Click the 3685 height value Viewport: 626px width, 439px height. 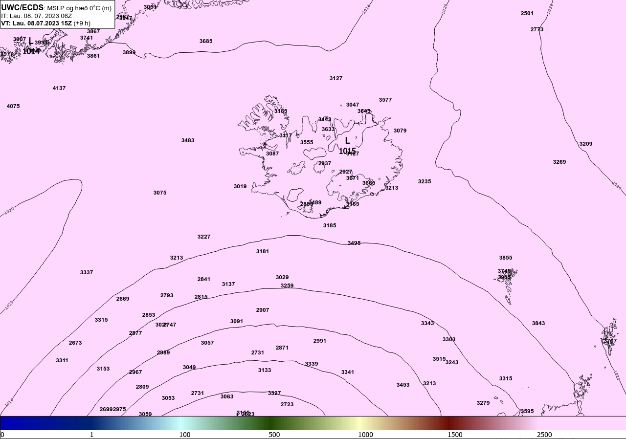pyautogui.click(x=206, y=41)
